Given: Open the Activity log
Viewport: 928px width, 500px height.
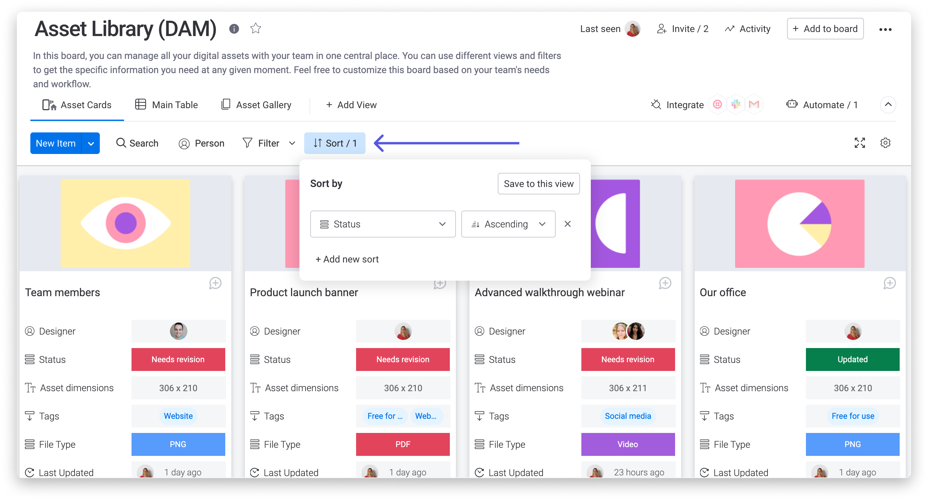Looking at the screenshot, I should (747, 29).
